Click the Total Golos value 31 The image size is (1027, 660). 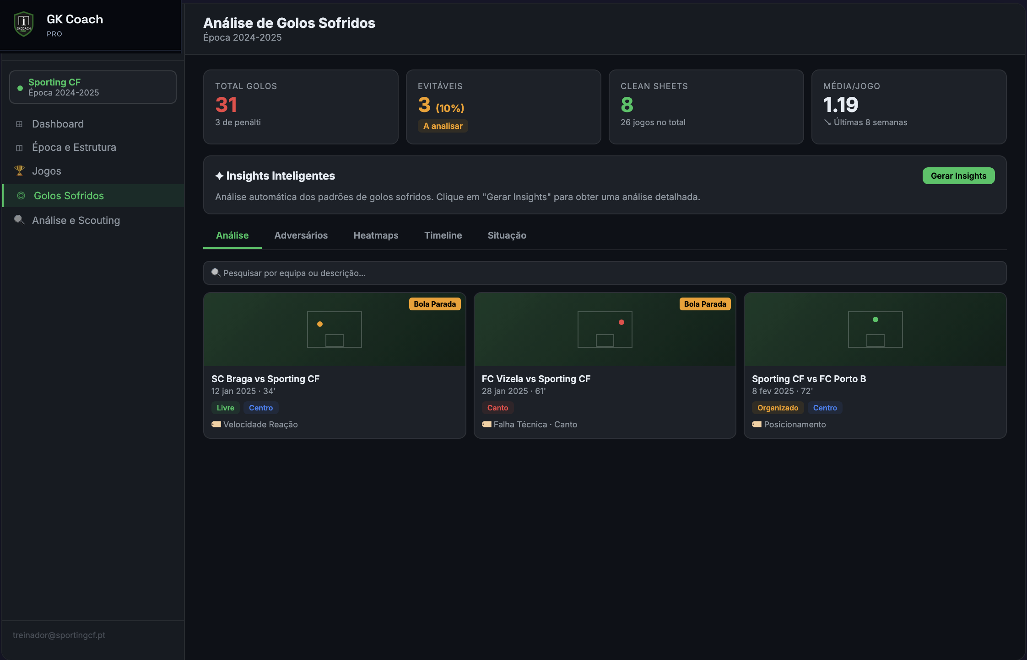(226, 105)
